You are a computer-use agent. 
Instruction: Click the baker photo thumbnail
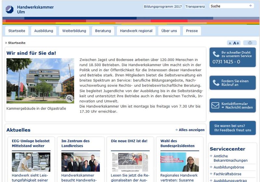pyautogui.click(x=31, y=162)
